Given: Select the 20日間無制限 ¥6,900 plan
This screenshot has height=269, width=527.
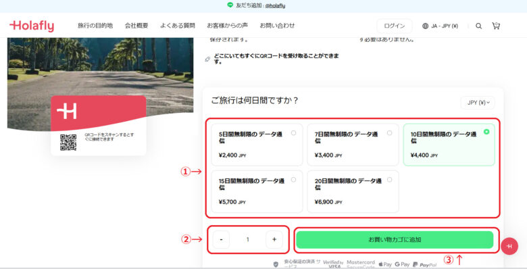Looking at the screenshot, I should pyautogui.click(x=353, y=191).
